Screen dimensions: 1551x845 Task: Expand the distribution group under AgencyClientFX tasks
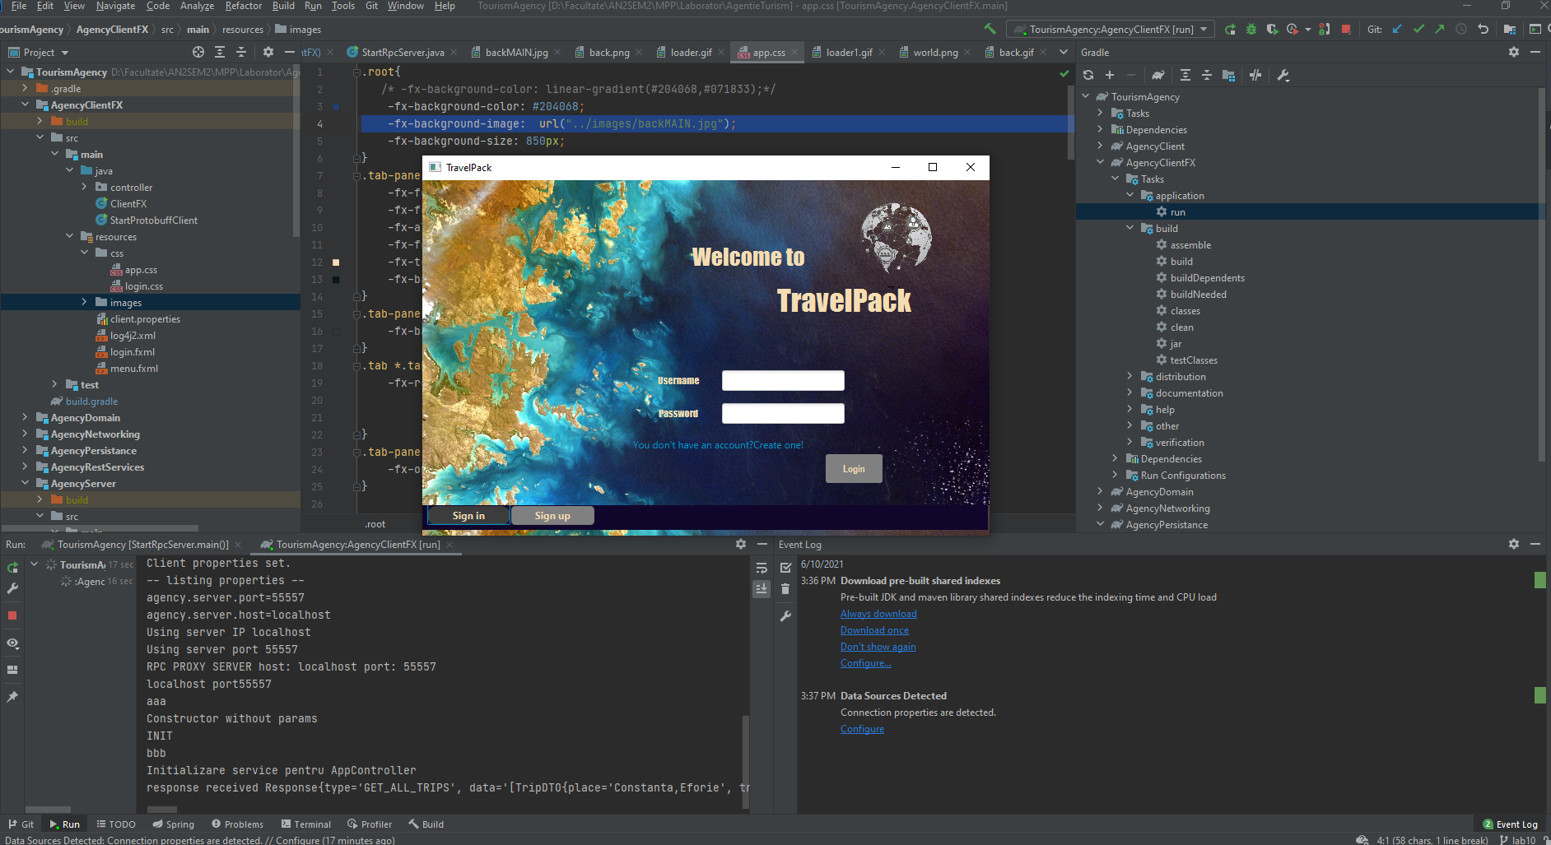[x=1129, y=376]
